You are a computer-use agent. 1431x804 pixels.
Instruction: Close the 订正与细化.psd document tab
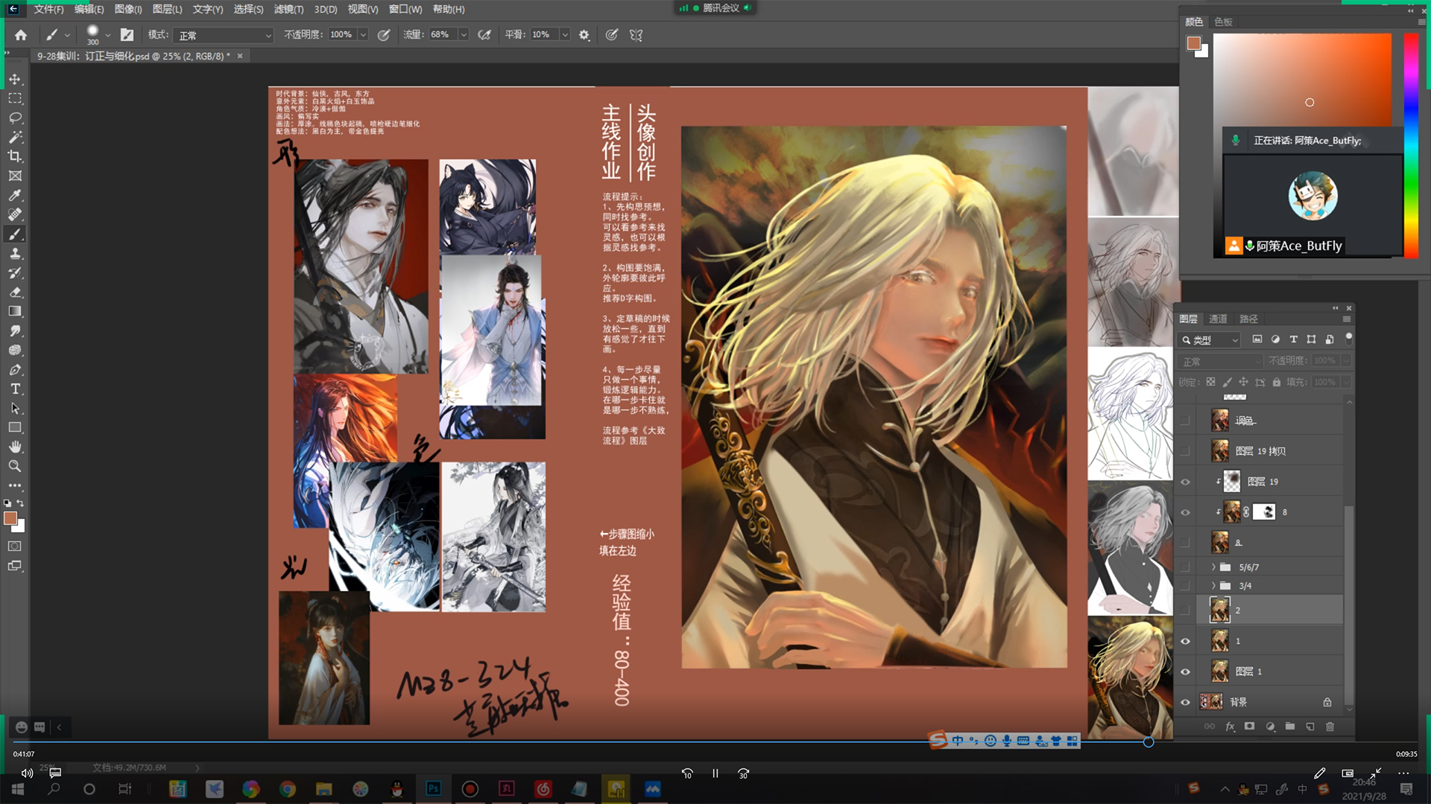[240, 56]
